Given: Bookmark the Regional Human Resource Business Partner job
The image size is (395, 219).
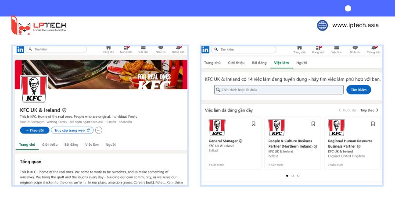Looking at the screenshot, I should 373,124.
